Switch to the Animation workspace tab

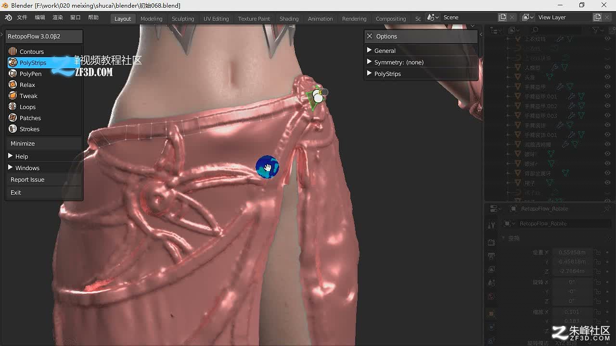point(320,19)
